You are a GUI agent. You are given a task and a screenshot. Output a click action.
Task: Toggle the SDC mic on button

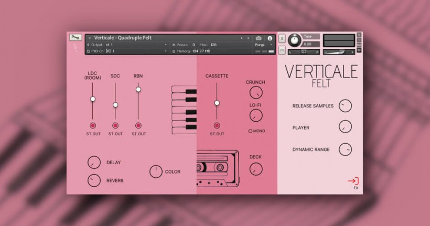point(115,125)
